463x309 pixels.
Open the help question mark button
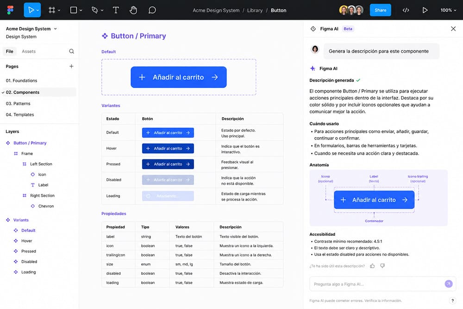pos(453,301)
